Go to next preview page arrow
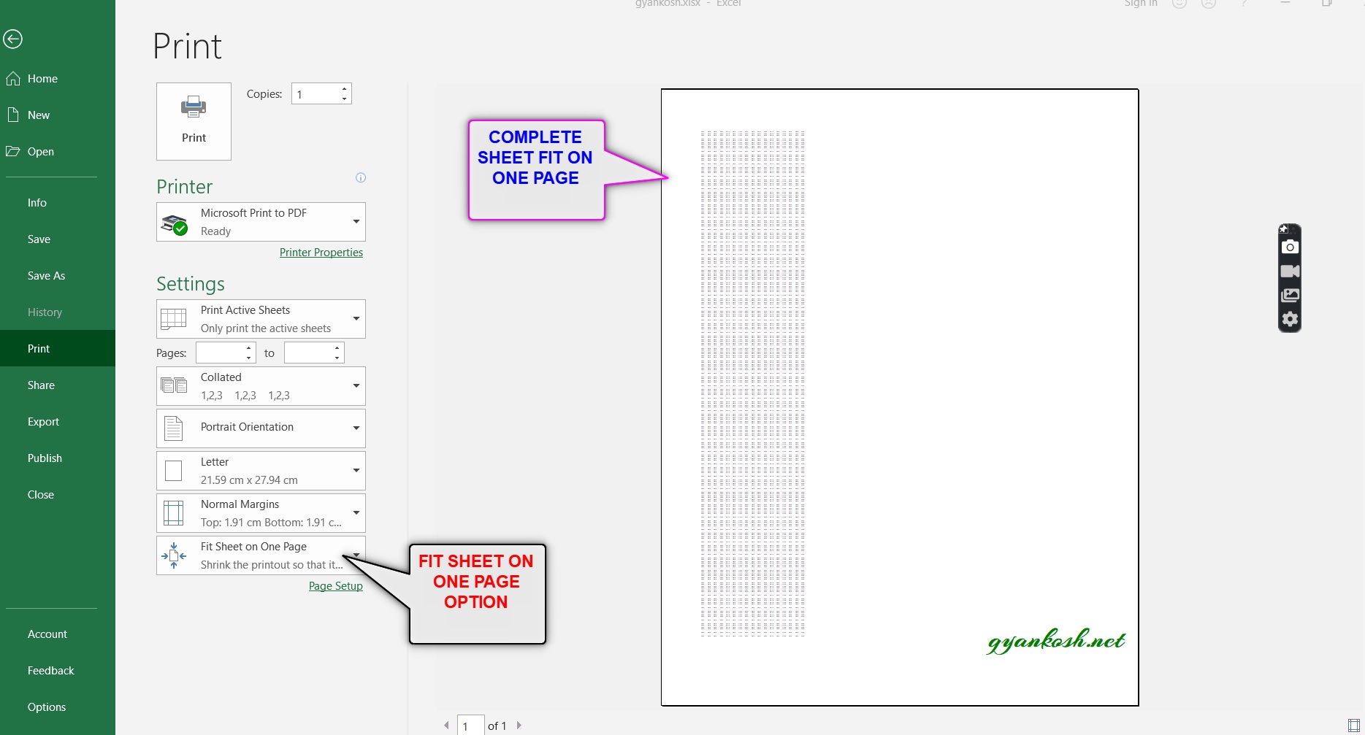1365x735 pixels. point(519,726)
